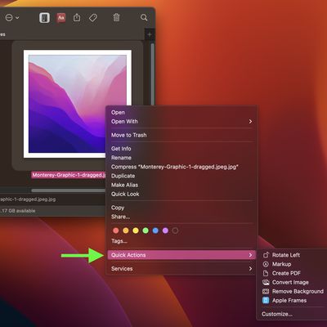Click the Markup pen-circle icon
Image resolution: width=327 pixels, height=327 pixels.
(266, 264)
